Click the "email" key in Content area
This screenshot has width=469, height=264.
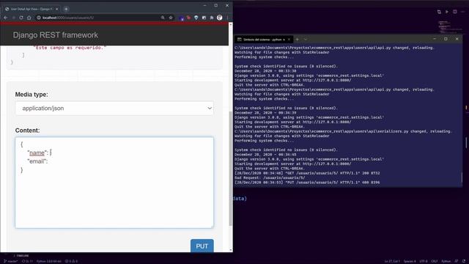37,161
